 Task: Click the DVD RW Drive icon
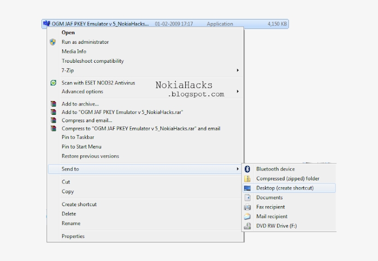coord(248,226)
